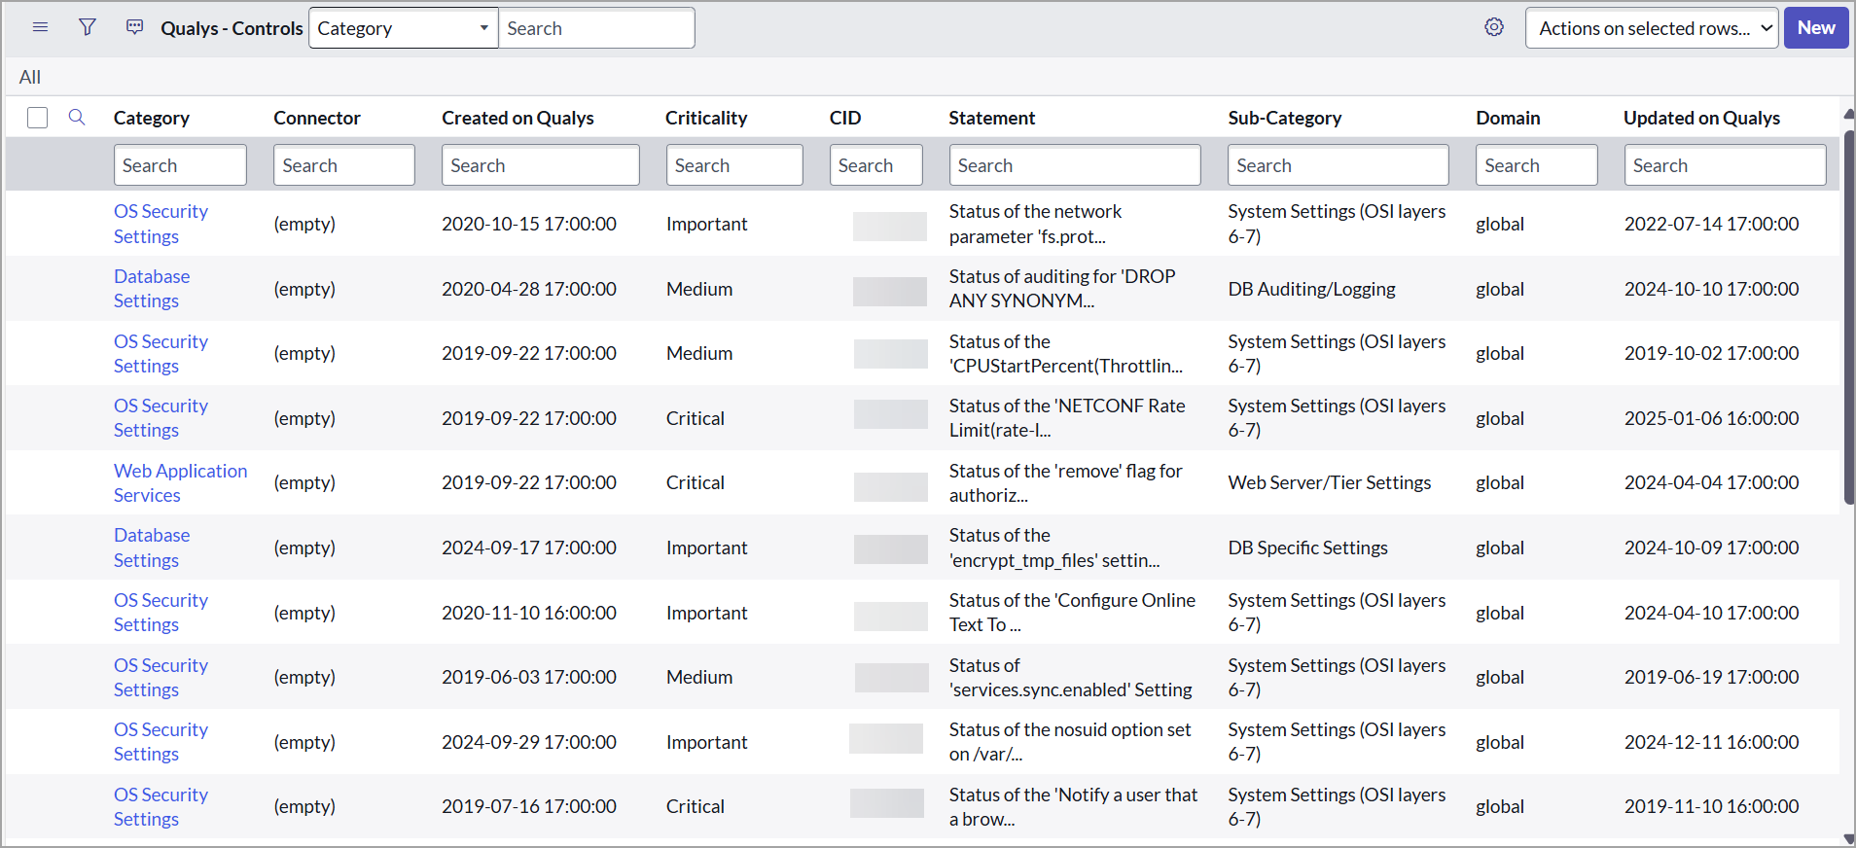
Task: Select the 'DB Specific Settings' cell
Action: click(x=1307, y=548)
